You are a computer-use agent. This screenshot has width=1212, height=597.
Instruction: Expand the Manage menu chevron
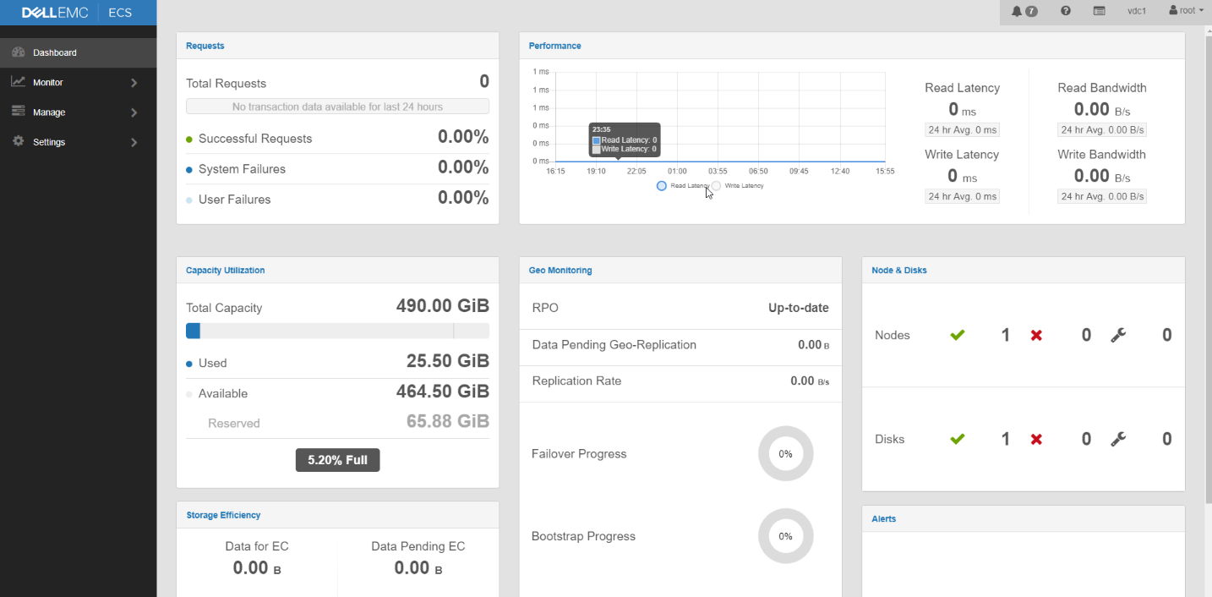click(134, 112)
